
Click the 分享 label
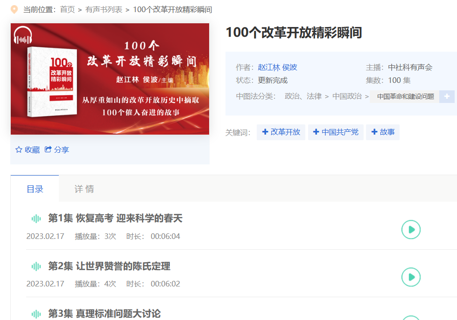62,150
